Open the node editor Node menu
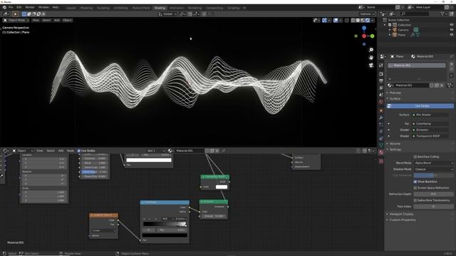 coord(71,151)
